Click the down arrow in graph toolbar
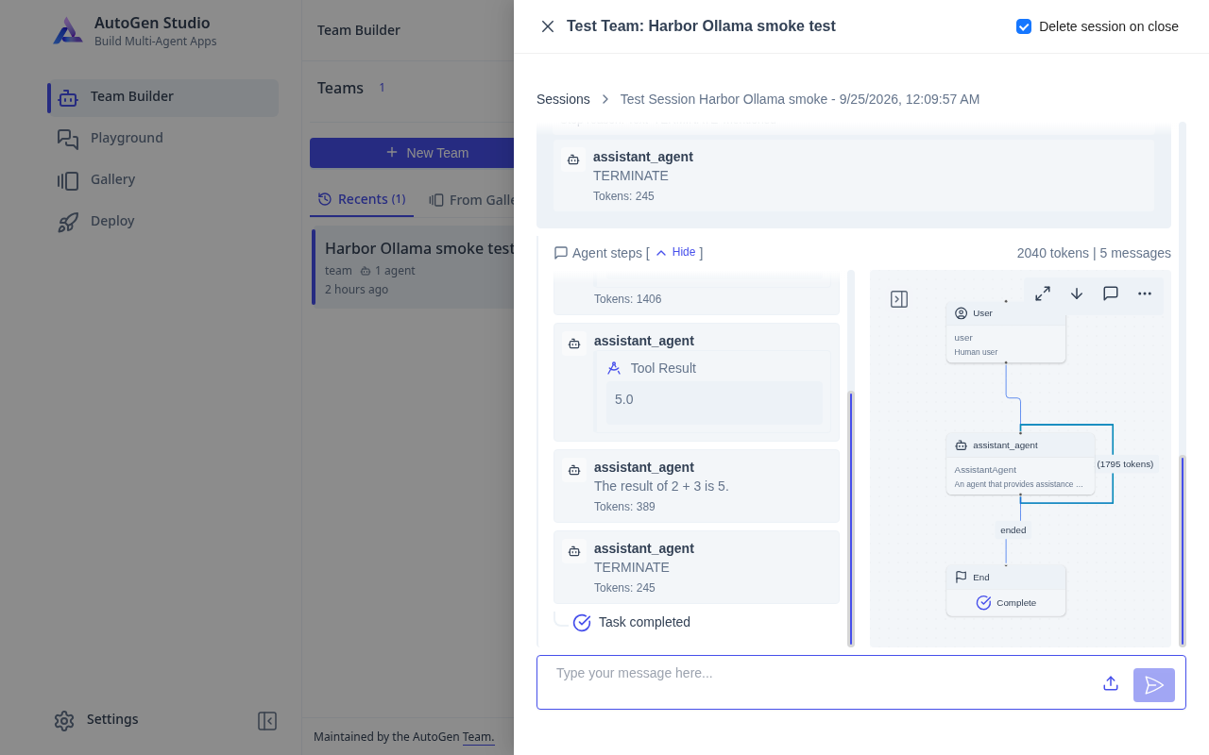The height and width of the screenshot is (755, 1209). pyautogui.click(x=1077, y=294)
